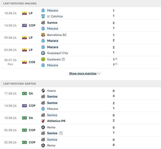Screen dimensions: 161x149
Task: Select Last Matches: Macara section header
Action: pos(81,4)
